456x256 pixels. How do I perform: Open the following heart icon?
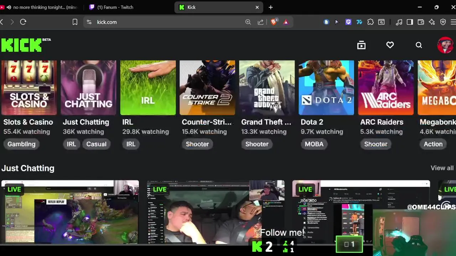coord(390,45)
